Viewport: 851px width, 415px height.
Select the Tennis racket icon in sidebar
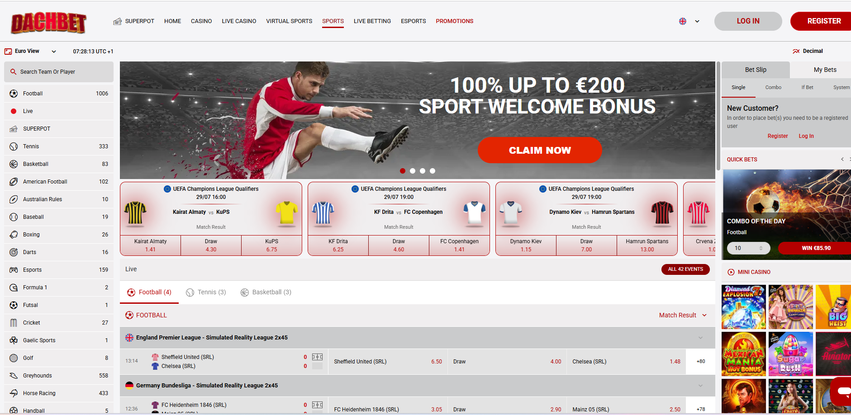(14, 146)
